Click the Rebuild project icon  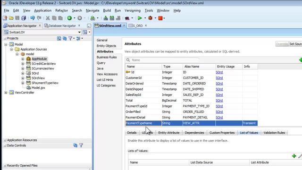point(112,18)
